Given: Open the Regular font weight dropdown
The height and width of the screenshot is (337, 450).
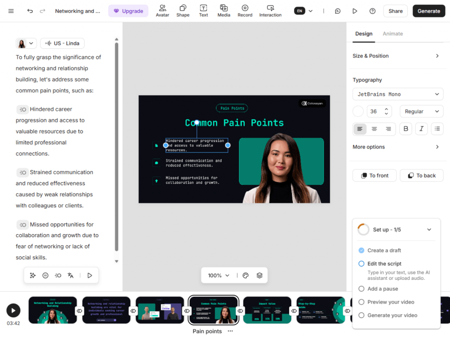Looking at the screenshot, I should coord(421,111).
